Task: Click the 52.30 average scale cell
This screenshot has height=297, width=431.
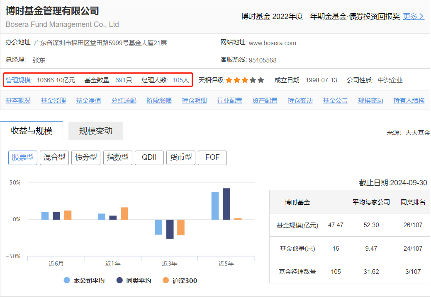Action: click(x=371, y=225)
